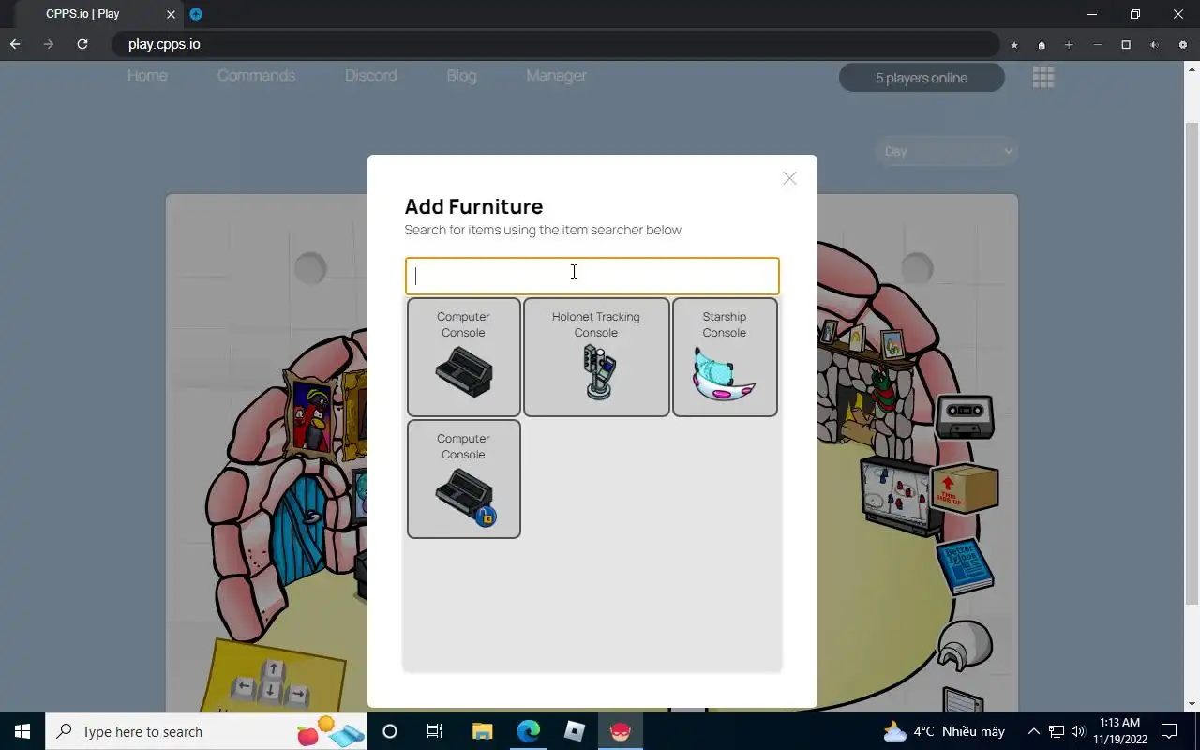Select the Starship Console item
Image resolution: width=1200 pixels, height=750 pixels.
(725, 357)
